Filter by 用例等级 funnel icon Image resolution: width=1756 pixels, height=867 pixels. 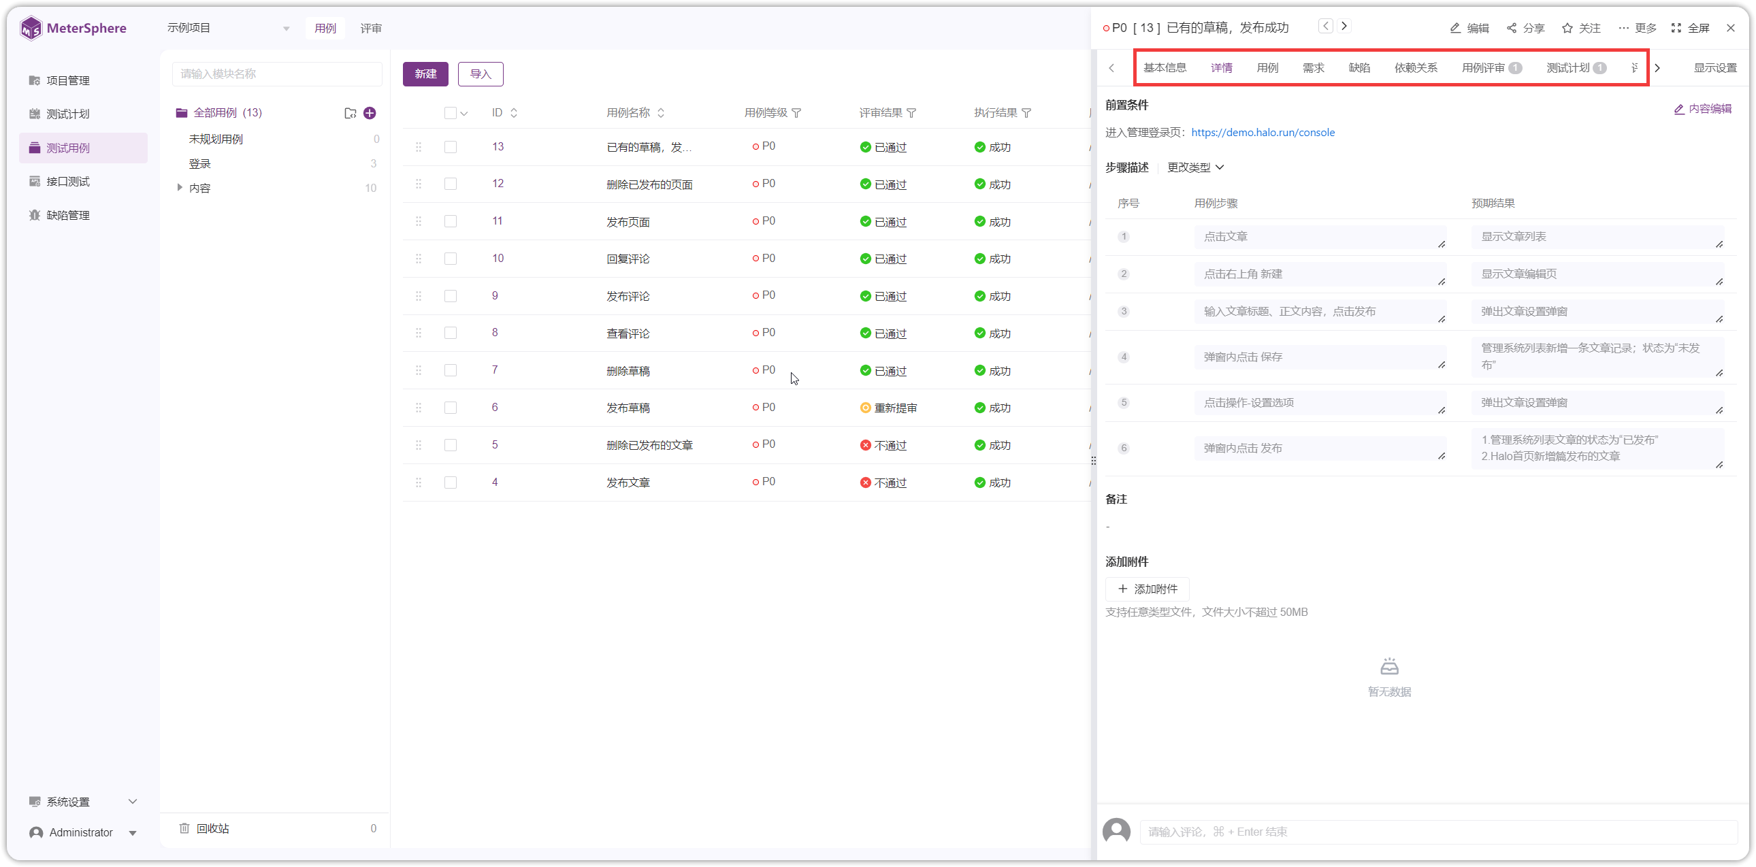[796, 113]
